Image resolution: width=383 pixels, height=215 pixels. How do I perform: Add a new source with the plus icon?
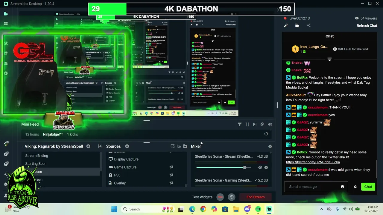(x=127, y=146)
